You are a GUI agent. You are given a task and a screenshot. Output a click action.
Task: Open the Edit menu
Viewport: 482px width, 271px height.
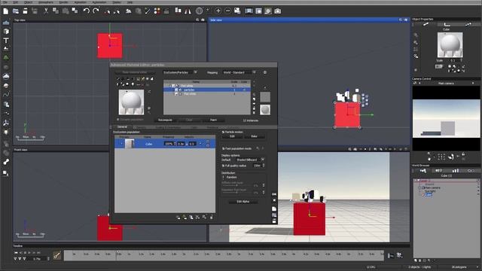pos(15,2)
